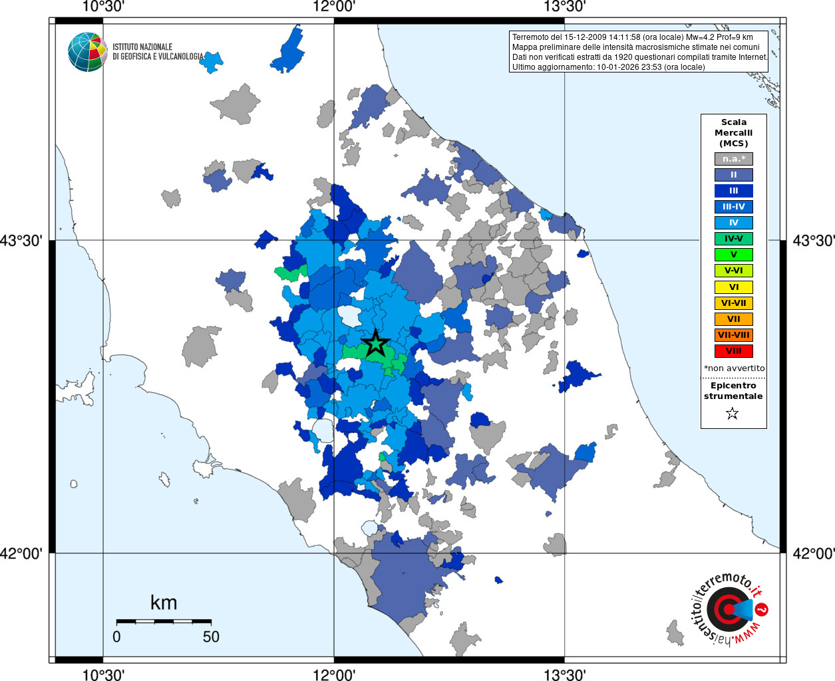Viewport: 835px width, 681px height.
Task: Select the VIII red legend swatch
Action: point(734,351)
